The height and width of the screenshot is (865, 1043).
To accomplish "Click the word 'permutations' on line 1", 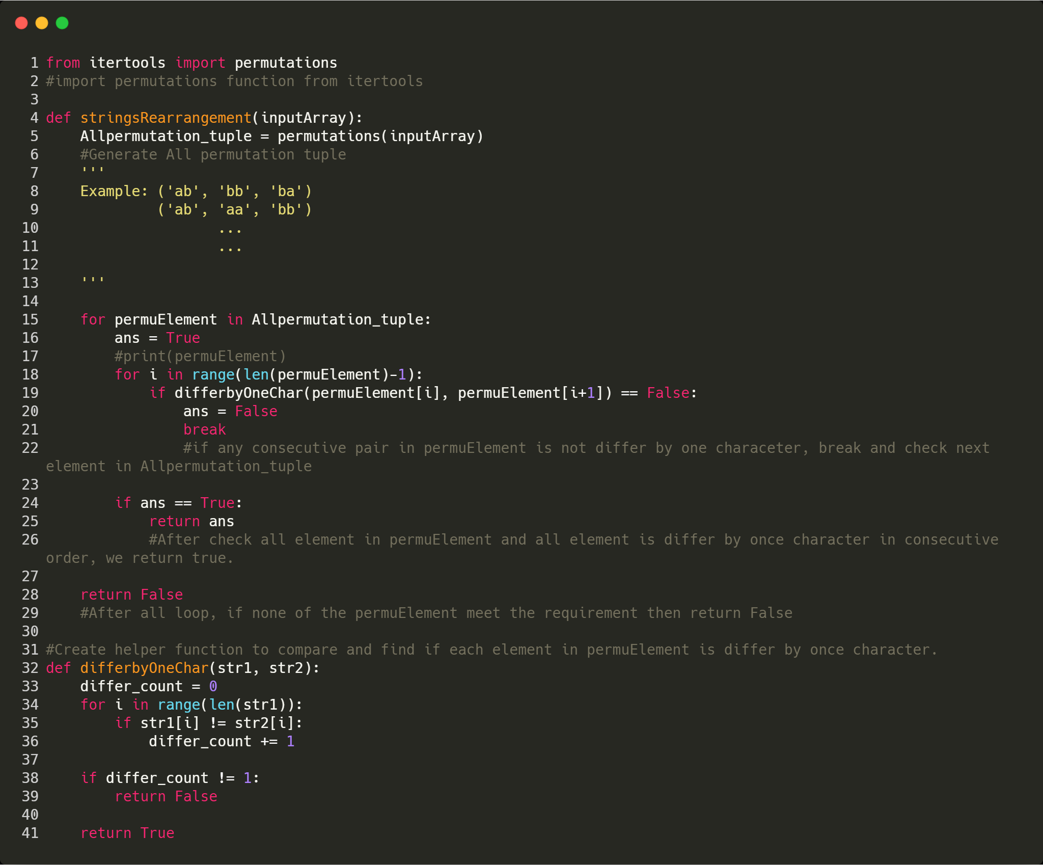I will point(285,63).
